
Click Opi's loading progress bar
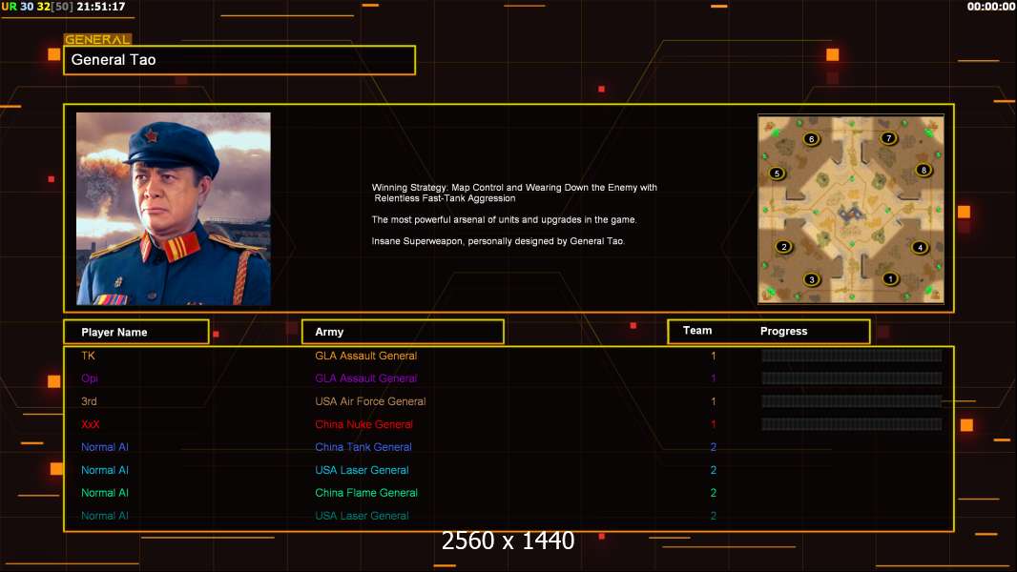pyautogui.click(x=852, y=378)
